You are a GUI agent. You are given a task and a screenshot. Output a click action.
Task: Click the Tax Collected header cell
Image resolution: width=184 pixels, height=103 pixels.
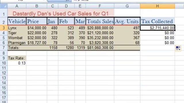coord(158,21)
